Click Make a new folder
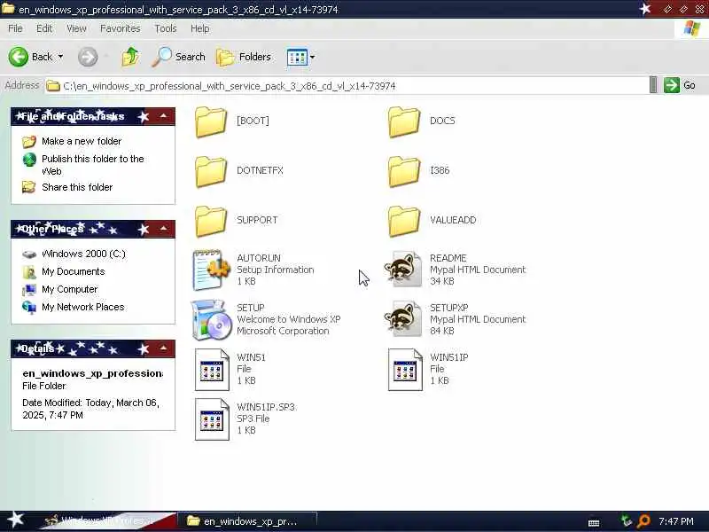Image resolution: width=709 pixels, height=532 pixels. tap(82, 141)
